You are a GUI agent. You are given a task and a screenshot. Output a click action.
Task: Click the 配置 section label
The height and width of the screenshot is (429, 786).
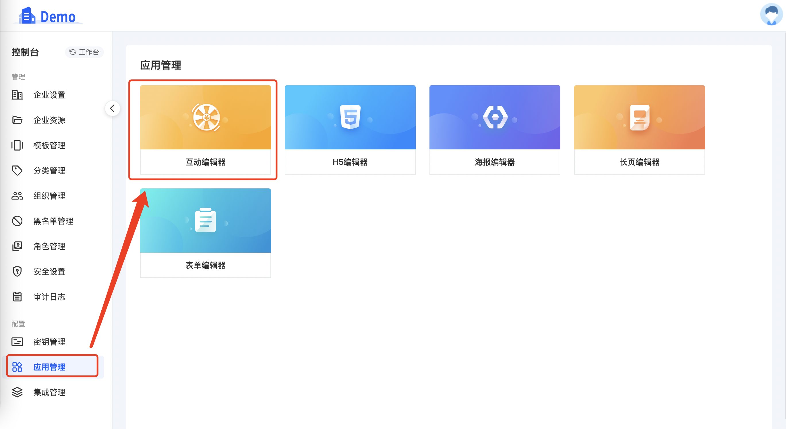pos(18,323)
